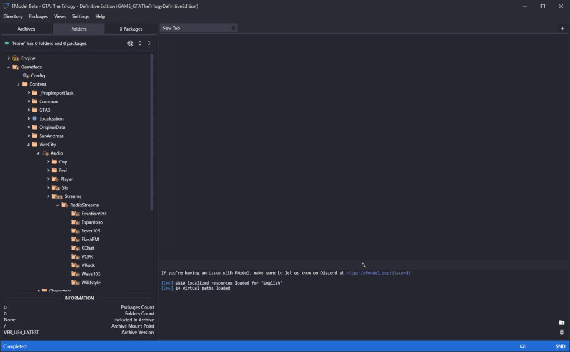Click the green status tag icon
This screenshot has width=570, height=352.
click(x=7, y=43)
